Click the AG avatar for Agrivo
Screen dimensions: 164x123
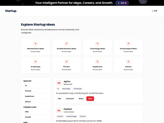point(59,83)
